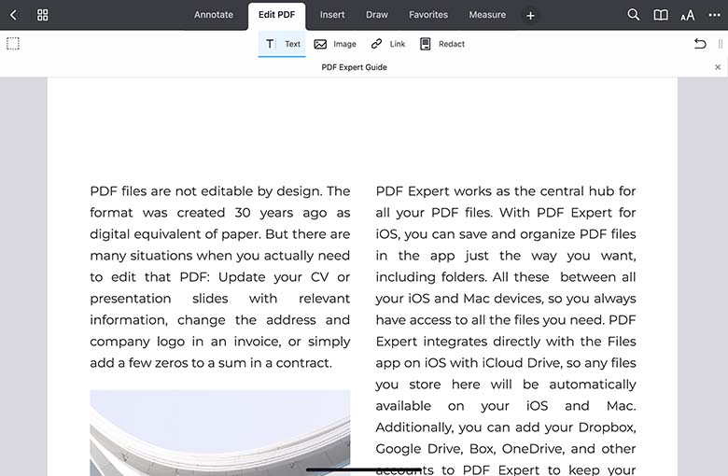Open the bookmarks book icon
The height and width of the screenshot is (476, 728).
[x=661, y=15]
